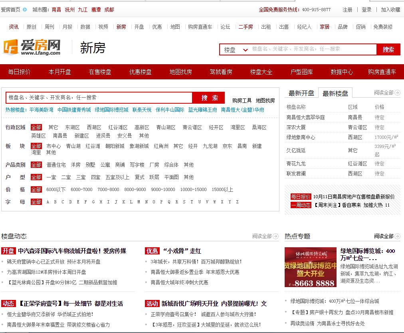Open 10月11日南昌房地产 price report headline
Screen dimensions: 404x333
(354, 197)
